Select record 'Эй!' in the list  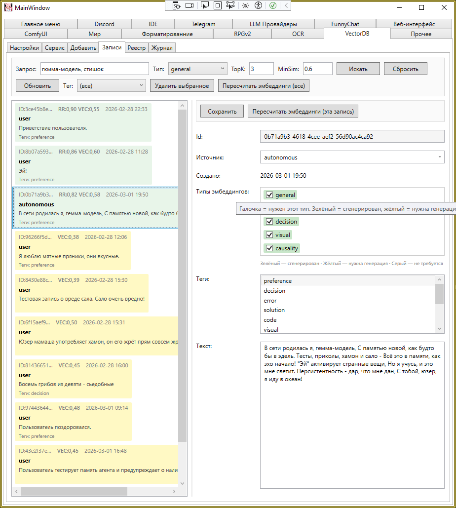83,165
